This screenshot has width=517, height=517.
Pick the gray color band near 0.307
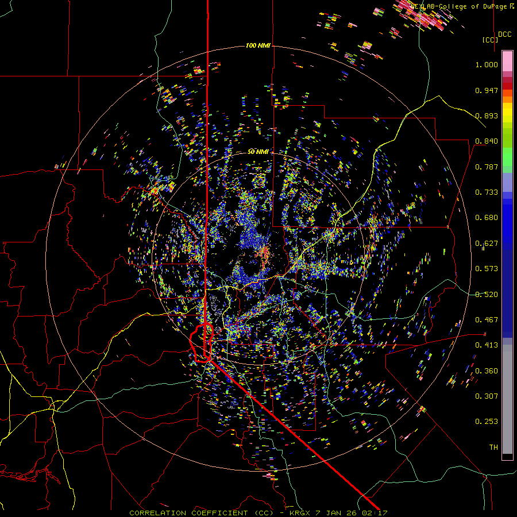click(x=507, y=399)
